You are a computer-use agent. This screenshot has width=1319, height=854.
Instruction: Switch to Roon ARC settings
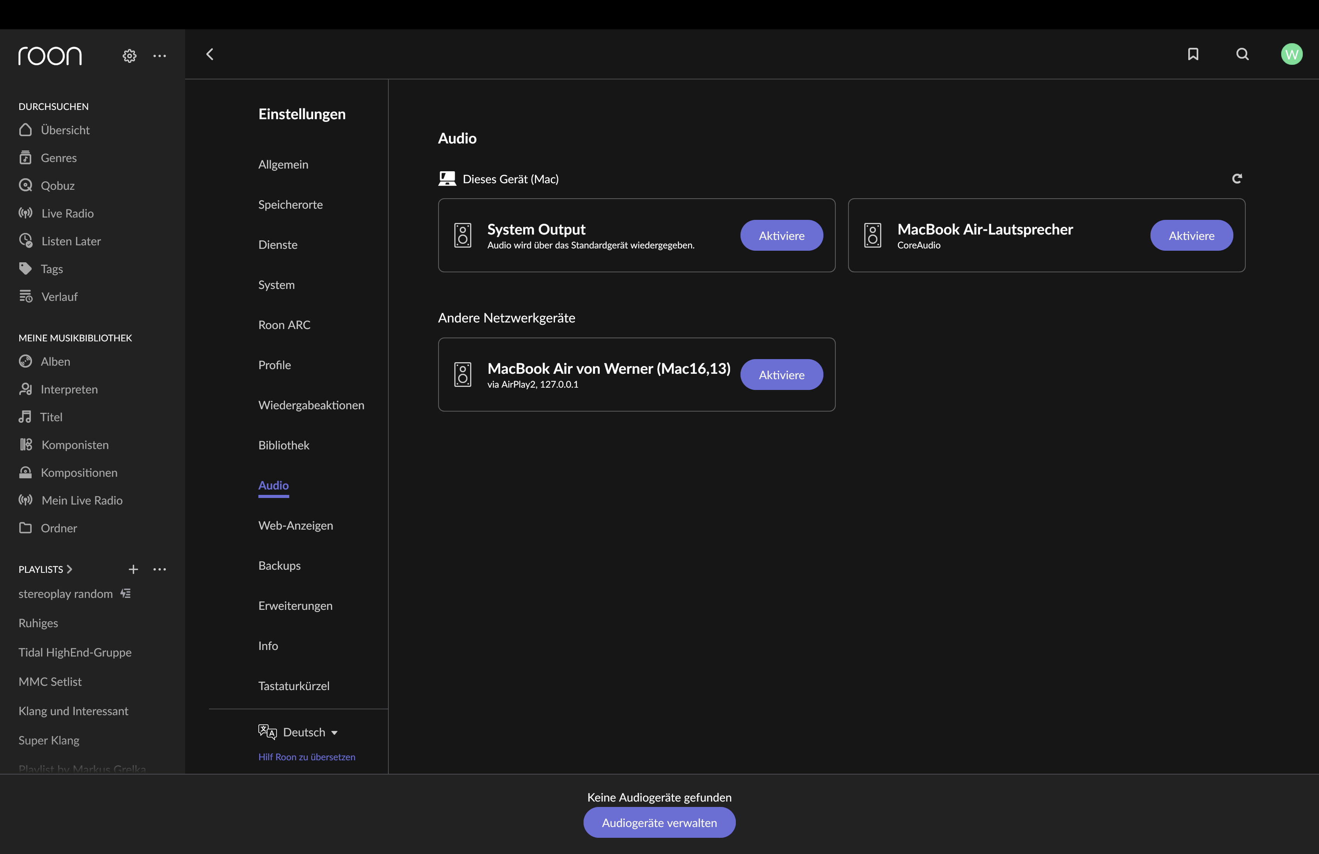(x=284, y=325)
